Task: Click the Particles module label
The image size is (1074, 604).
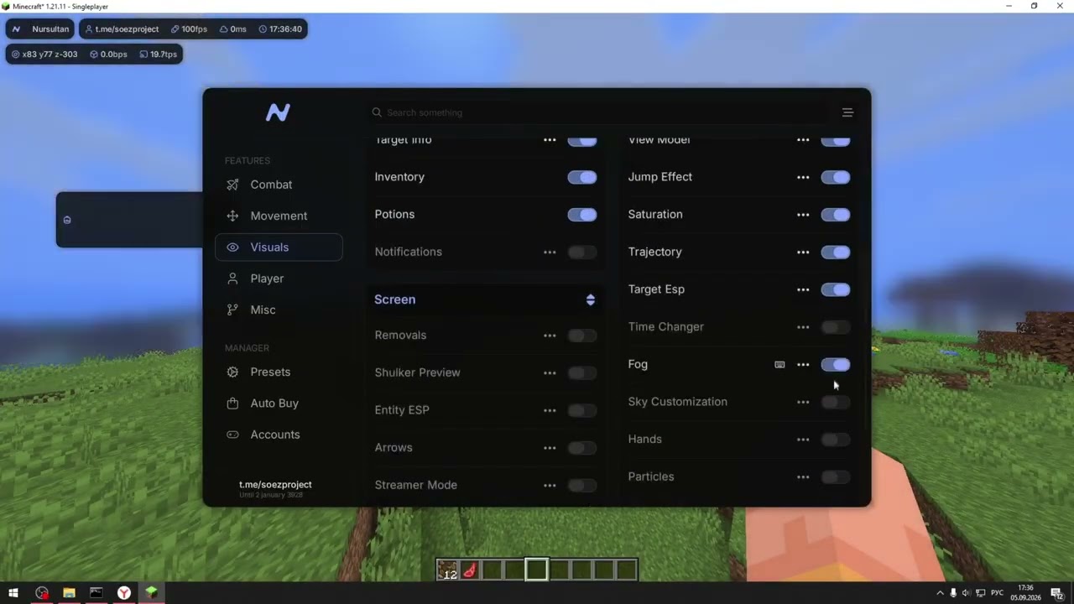Action: click(651, 476)
